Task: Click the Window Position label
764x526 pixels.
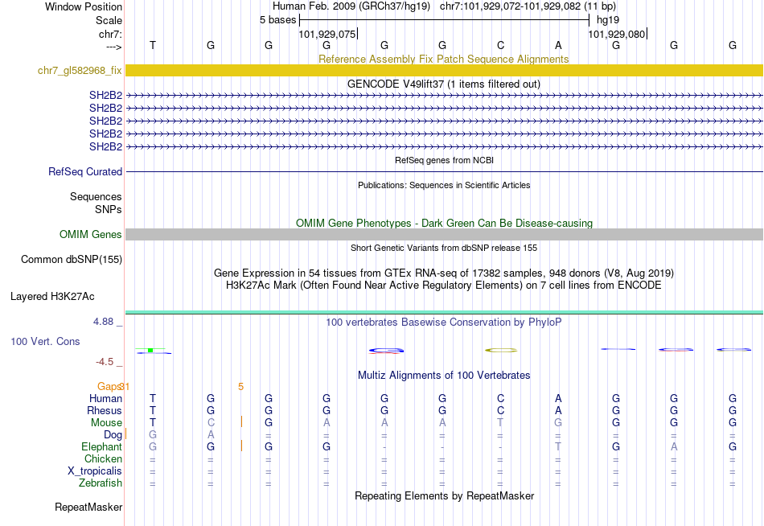Action: pos(84,6)
